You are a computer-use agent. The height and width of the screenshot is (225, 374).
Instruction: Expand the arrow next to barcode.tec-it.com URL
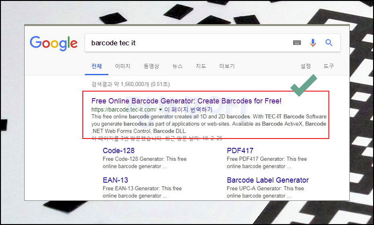[x=160, y=110]
